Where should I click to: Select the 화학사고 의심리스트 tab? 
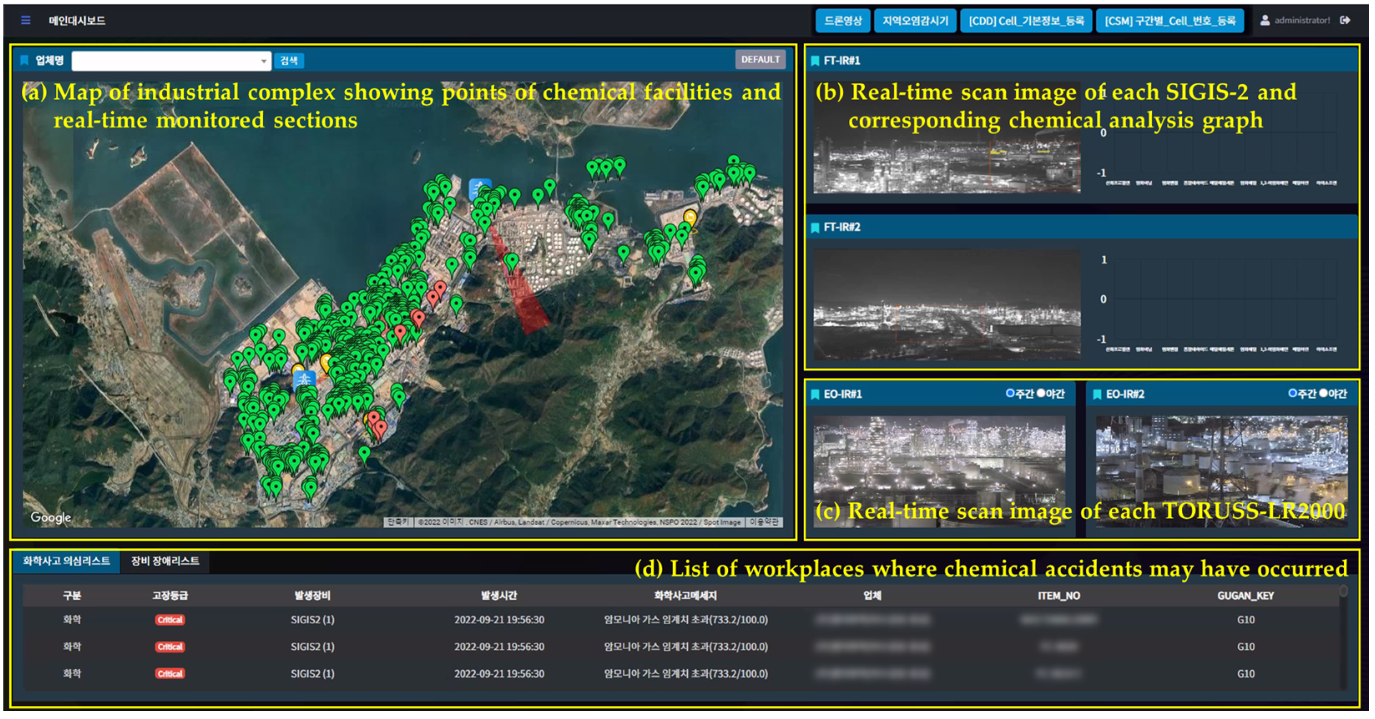[x=66, y=561]
